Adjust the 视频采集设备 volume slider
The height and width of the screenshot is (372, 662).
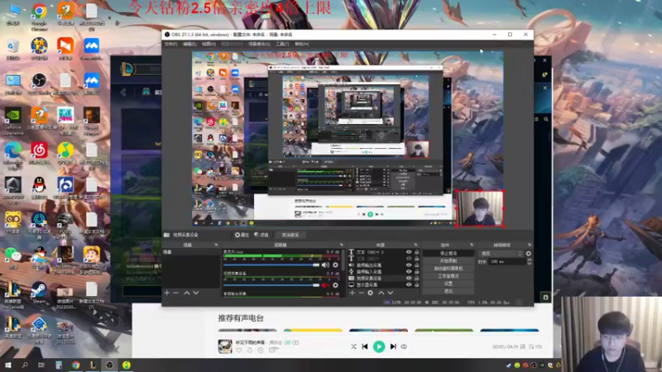click(x=271, y=285)
